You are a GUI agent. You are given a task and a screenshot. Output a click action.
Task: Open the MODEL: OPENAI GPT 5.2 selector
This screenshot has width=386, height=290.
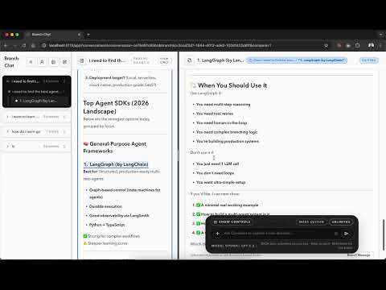[x=233, y=246]
